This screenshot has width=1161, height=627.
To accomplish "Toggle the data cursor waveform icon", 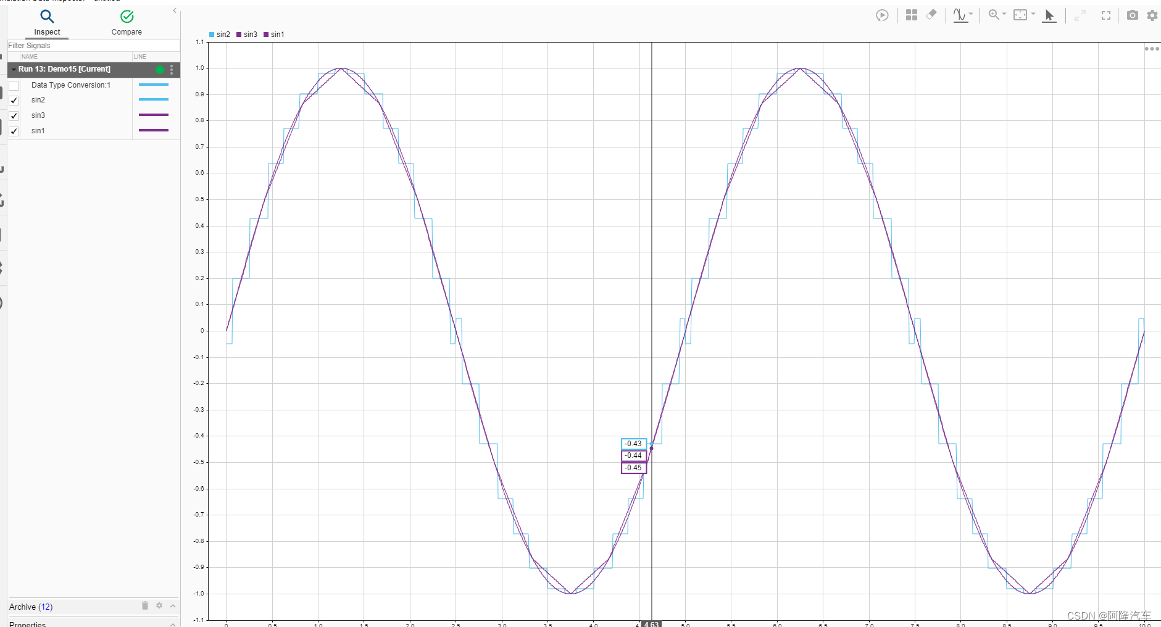I will pyautogui.click(x=960, y=15).
